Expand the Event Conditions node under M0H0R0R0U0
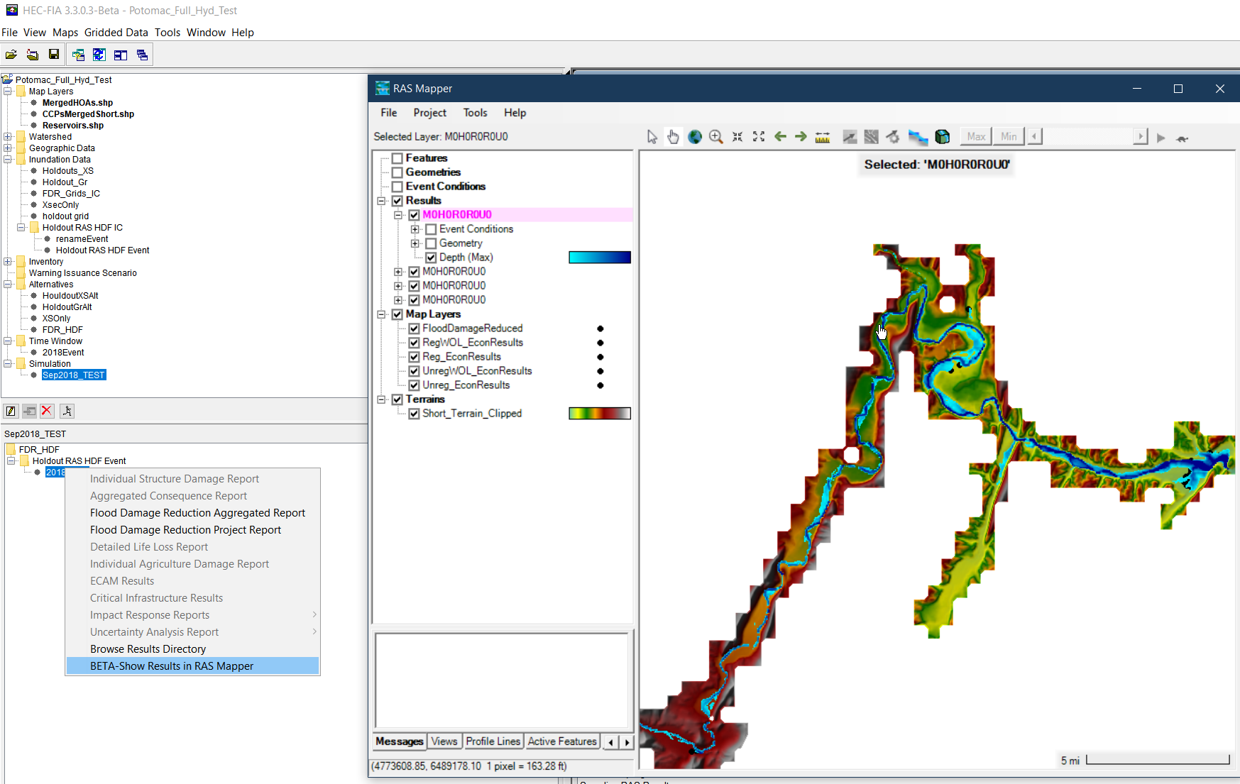The height and width of the screenshot is (784, 1240). coord(415,229)
